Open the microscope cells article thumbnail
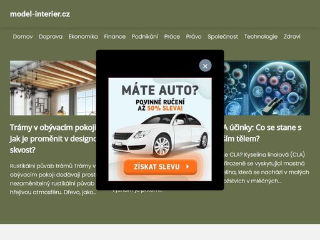The image size is (320, 240). pyautogui.click(x=267, y=88)
